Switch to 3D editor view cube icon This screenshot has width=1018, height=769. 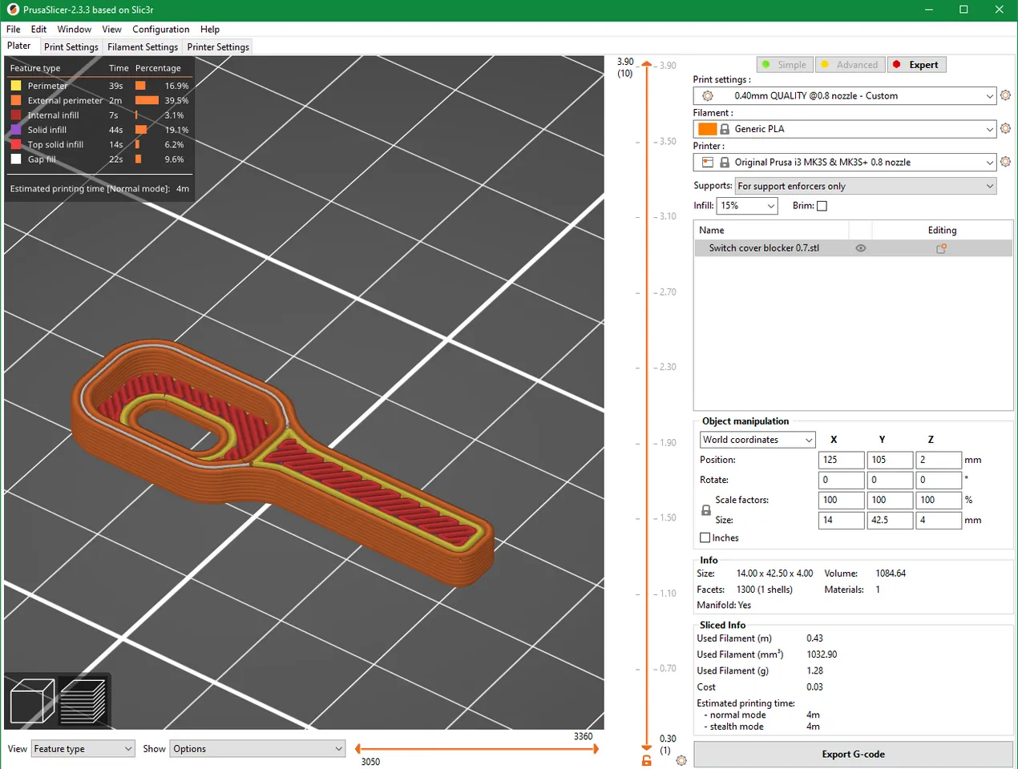click(x=32, y=701)
